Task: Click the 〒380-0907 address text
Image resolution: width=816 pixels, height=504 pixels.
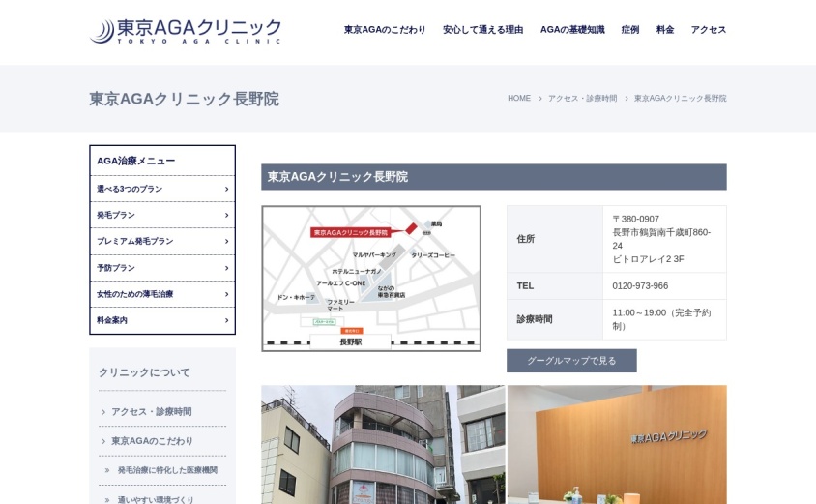Action: pos(635,220)
